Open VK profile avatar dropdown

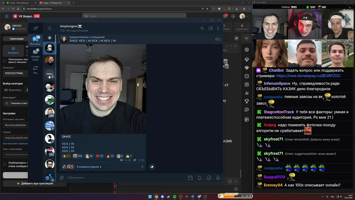tap(244, 16)
